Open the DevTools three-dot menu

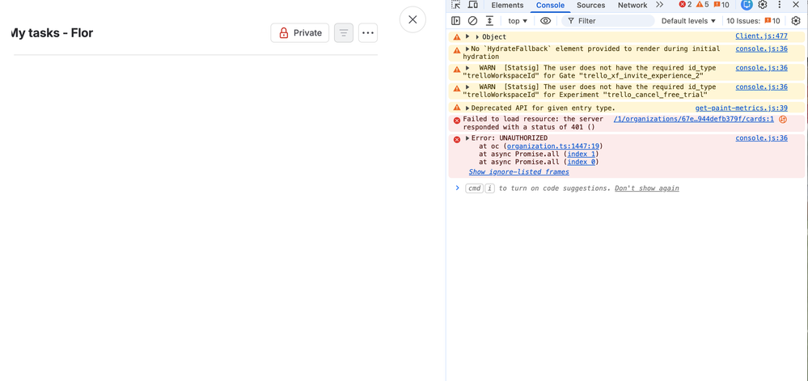[780, 5]
